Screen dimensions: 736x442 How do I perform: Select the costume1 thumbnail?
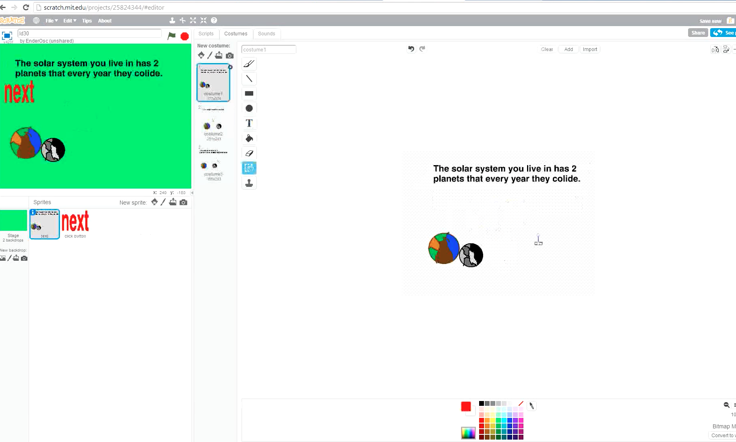coord(213,82)
